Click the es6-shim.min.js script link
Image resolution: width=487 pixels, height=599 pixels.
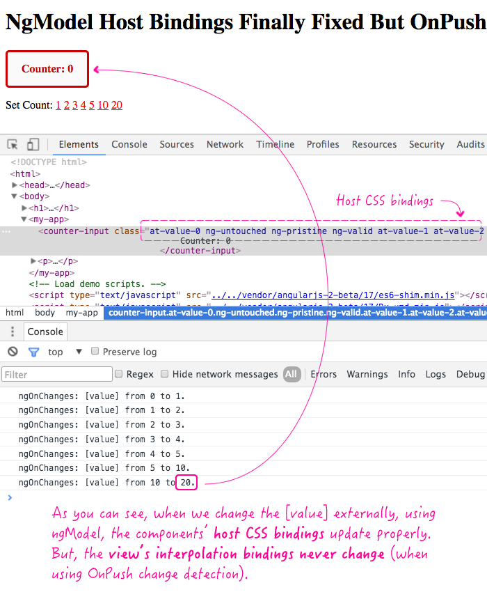pyautogui.click(x=334, y=295)
